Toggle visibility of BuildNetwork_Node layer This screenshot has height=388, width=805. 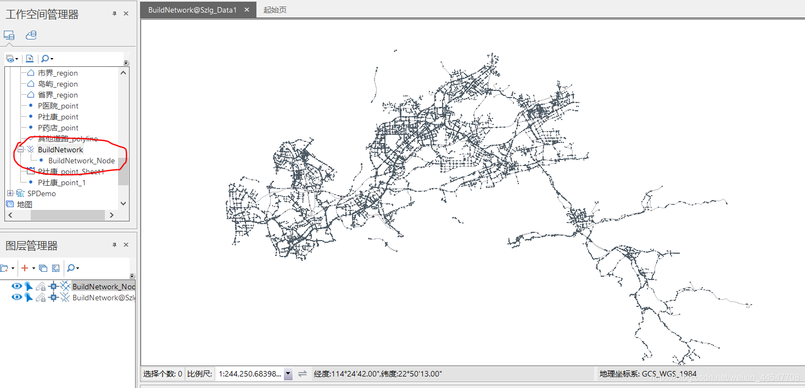[x=17, y=286]
